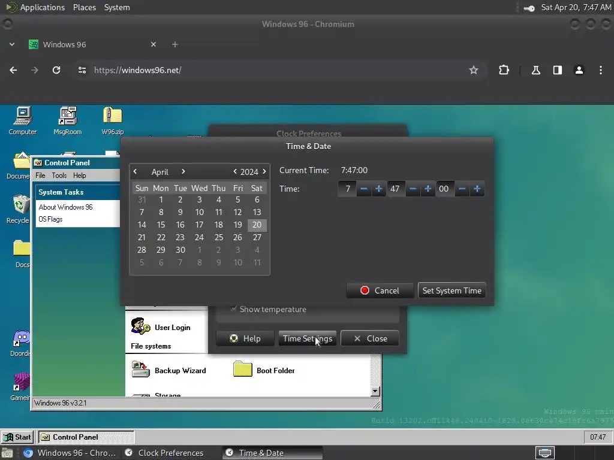
Task: Decrease the hour value with minus
Action: [x=364, y=189]
